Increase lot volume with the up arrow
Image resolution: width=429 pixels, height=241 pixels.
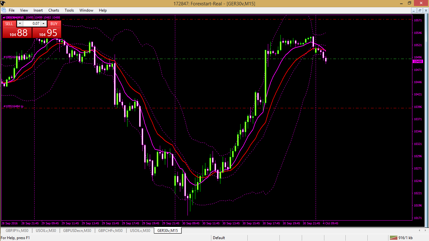pyautogui.click(x=44, y=24)
